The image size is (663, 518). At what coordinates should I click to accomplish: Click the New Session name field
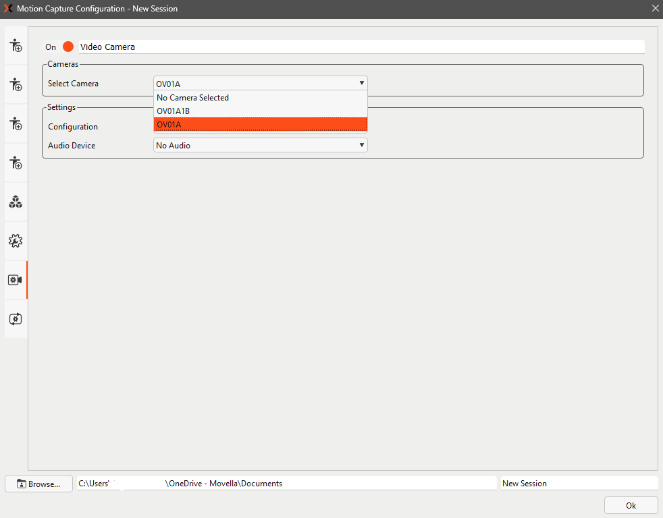(x=579, y=484)
